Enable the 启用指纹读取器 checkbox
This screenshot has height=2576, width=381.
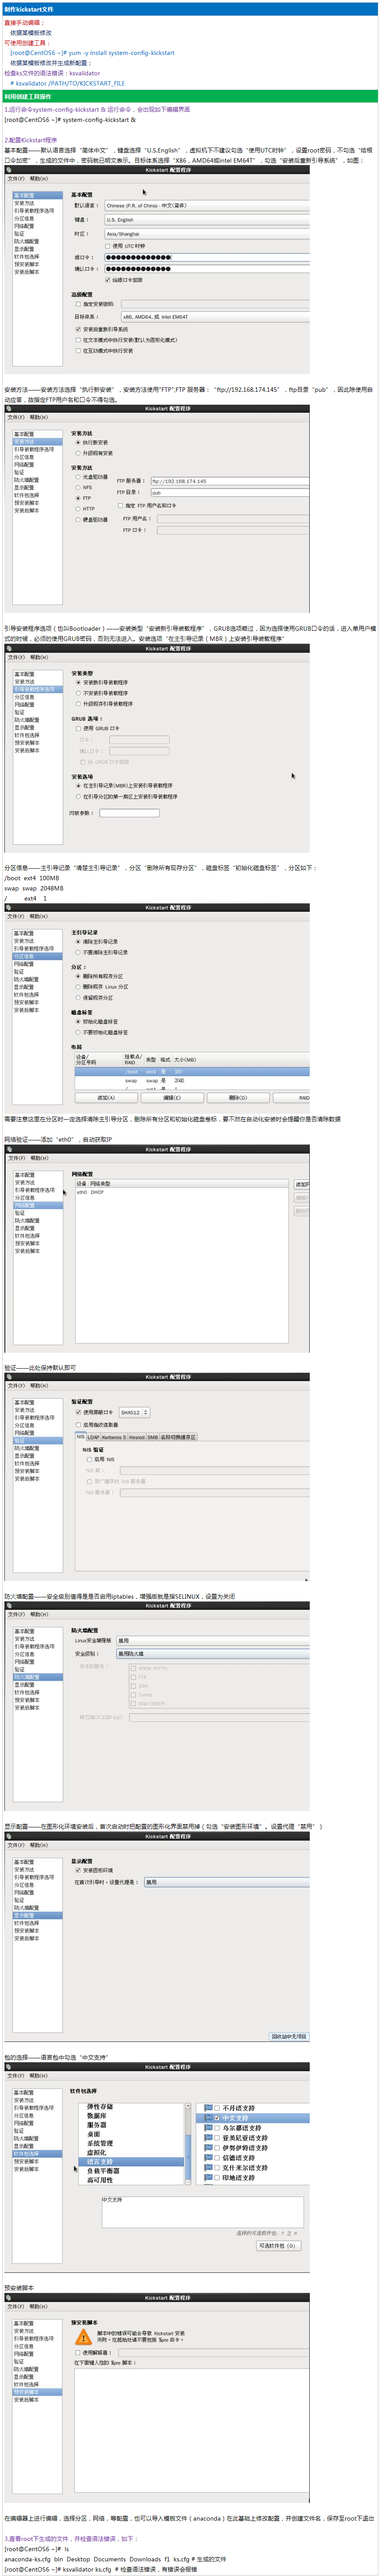78,1425
